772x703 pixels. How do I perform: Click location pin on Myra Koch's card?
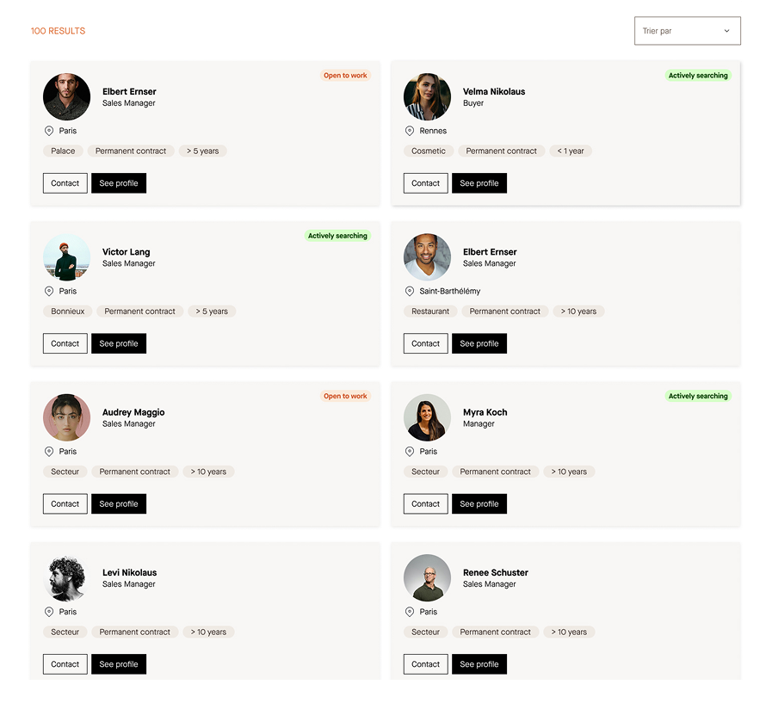pos(409,452)
